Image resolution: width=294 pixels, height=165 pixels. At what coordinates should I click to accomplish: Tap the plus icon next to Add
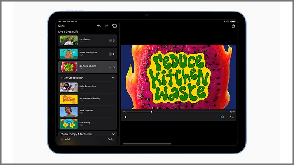[x=62, y=139]
